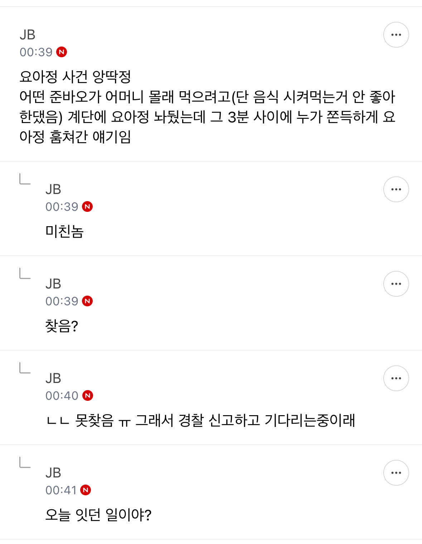The image size is (422, 544).
Task: Click the new badge on the 미친놈 reply
Action: pos(87,207)
